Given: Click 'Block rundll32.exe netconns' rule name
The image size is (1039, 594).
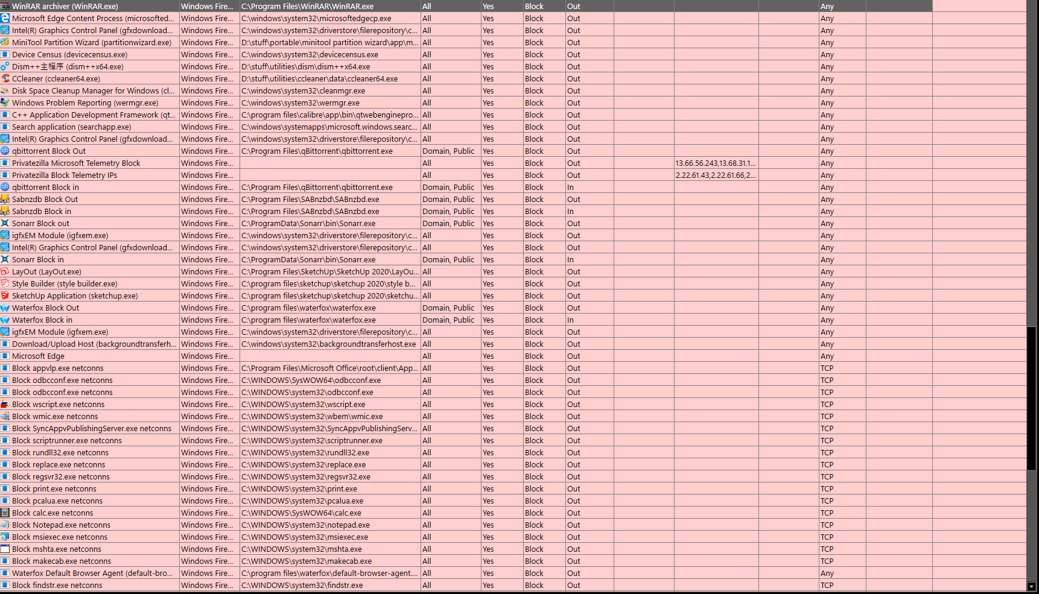Looking at the screenshot, I should pyautogui.click(x=60, y=452).
